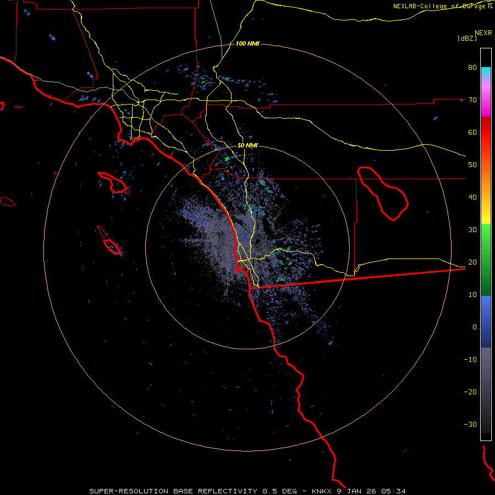Click the 50 value on dBZ scale
Viewport: 495px width, 495px height.
[x=472, y=165]
